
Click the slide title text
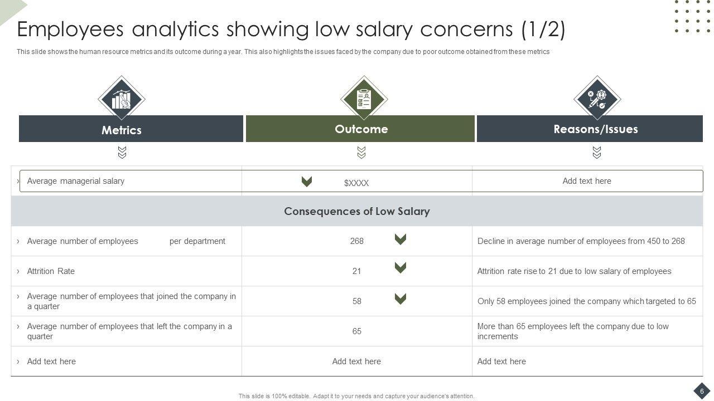(291, 29)
